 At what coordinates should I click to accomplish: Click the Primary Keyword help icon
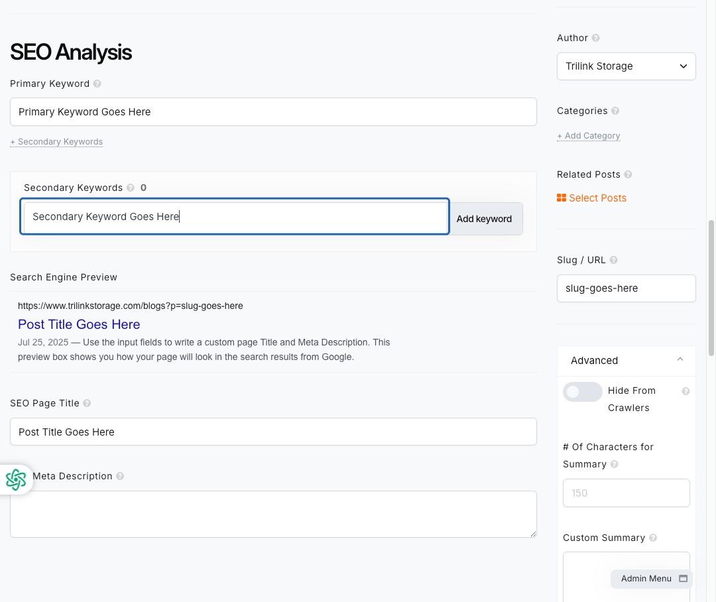tap(97, 84)
